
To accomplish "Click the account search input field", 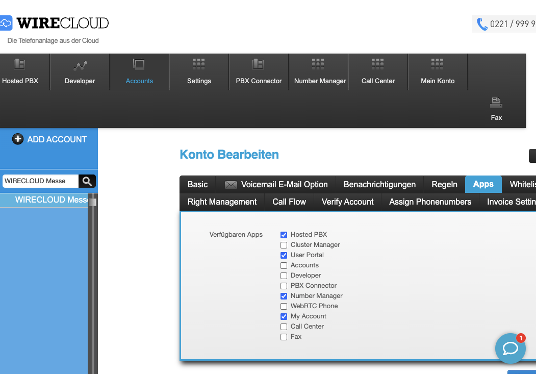I will 40,181.
